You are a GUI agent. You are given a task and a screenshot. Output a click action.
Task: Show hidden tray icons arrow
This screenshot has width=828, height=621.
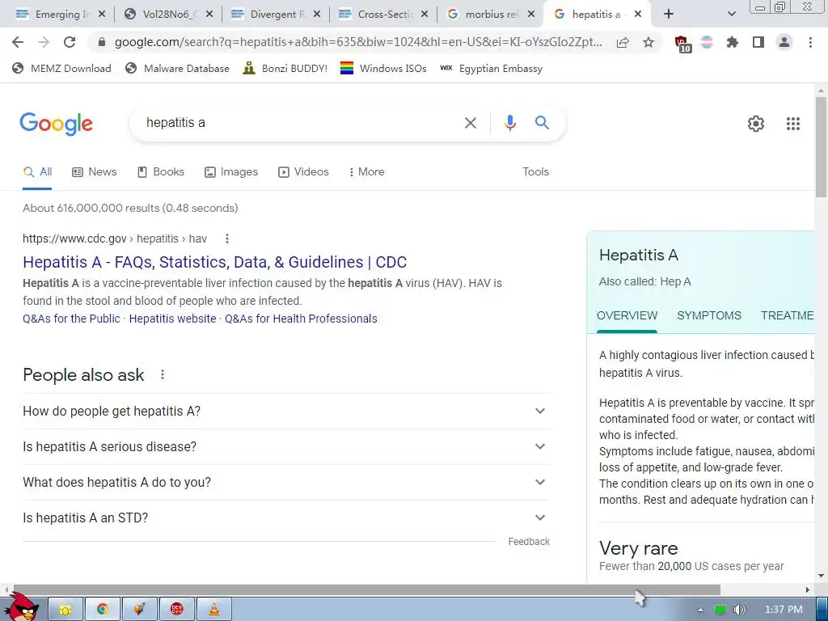point(700,610)
